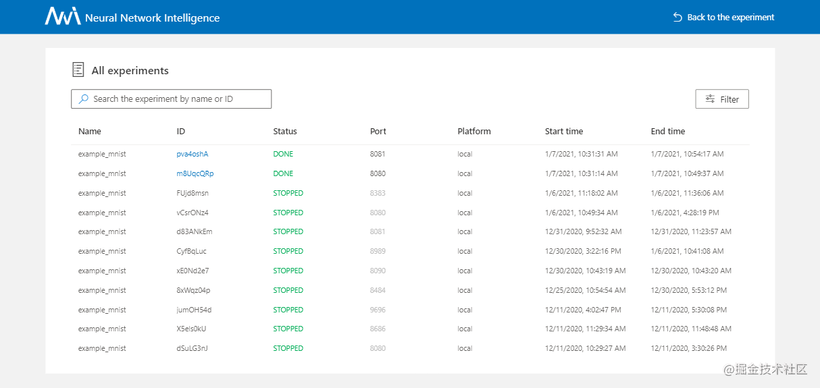Sort by the End time column header
Screen dimensions: 820x388
[x=668, y=131]
